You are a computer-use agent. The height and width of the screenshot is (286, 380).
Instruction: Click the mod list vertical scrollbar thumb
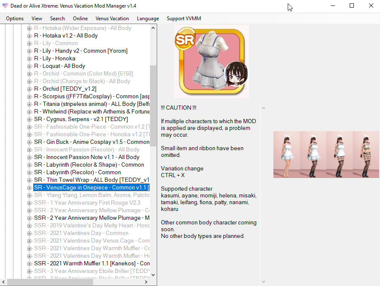click(x=153, y=106)
